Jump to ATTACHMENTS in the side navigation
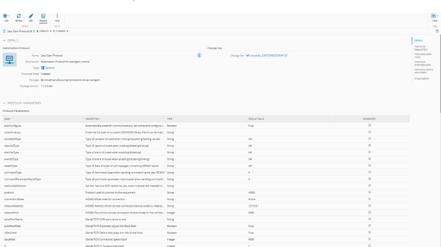 (x=422, y=79)
